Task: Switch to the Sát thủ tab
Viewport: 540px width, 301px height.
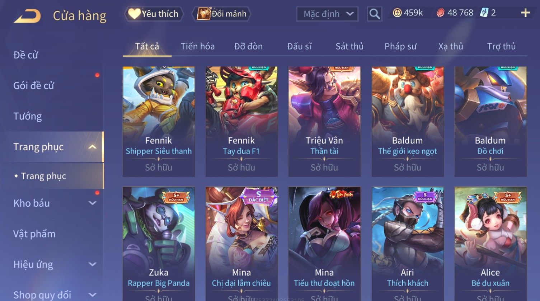Action: coord(349,46)
